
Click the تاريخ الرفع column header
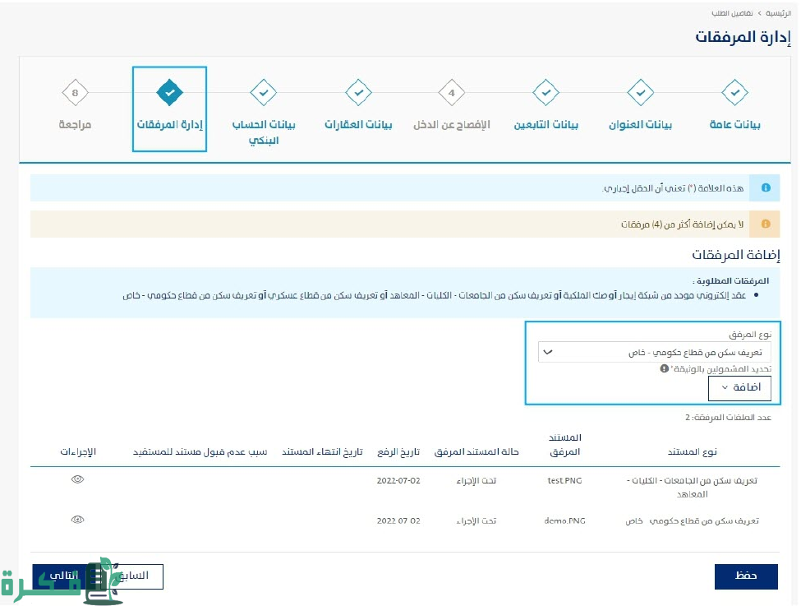(x=398, y=451)
